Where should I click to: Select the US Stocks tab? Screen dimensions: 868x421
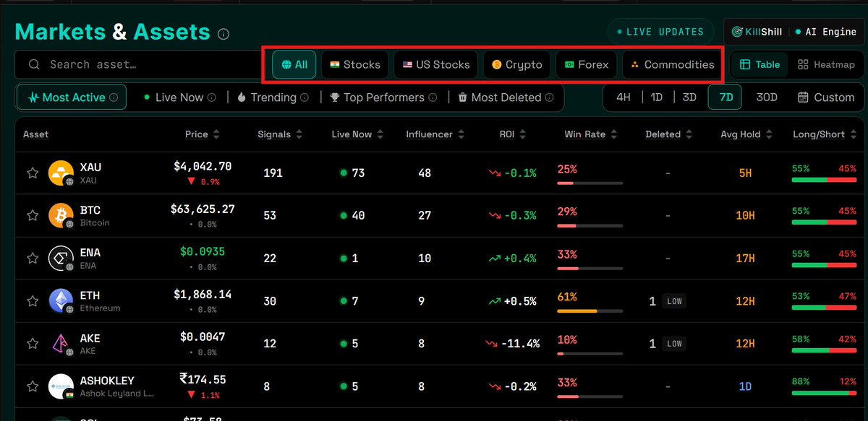[436, 64]
